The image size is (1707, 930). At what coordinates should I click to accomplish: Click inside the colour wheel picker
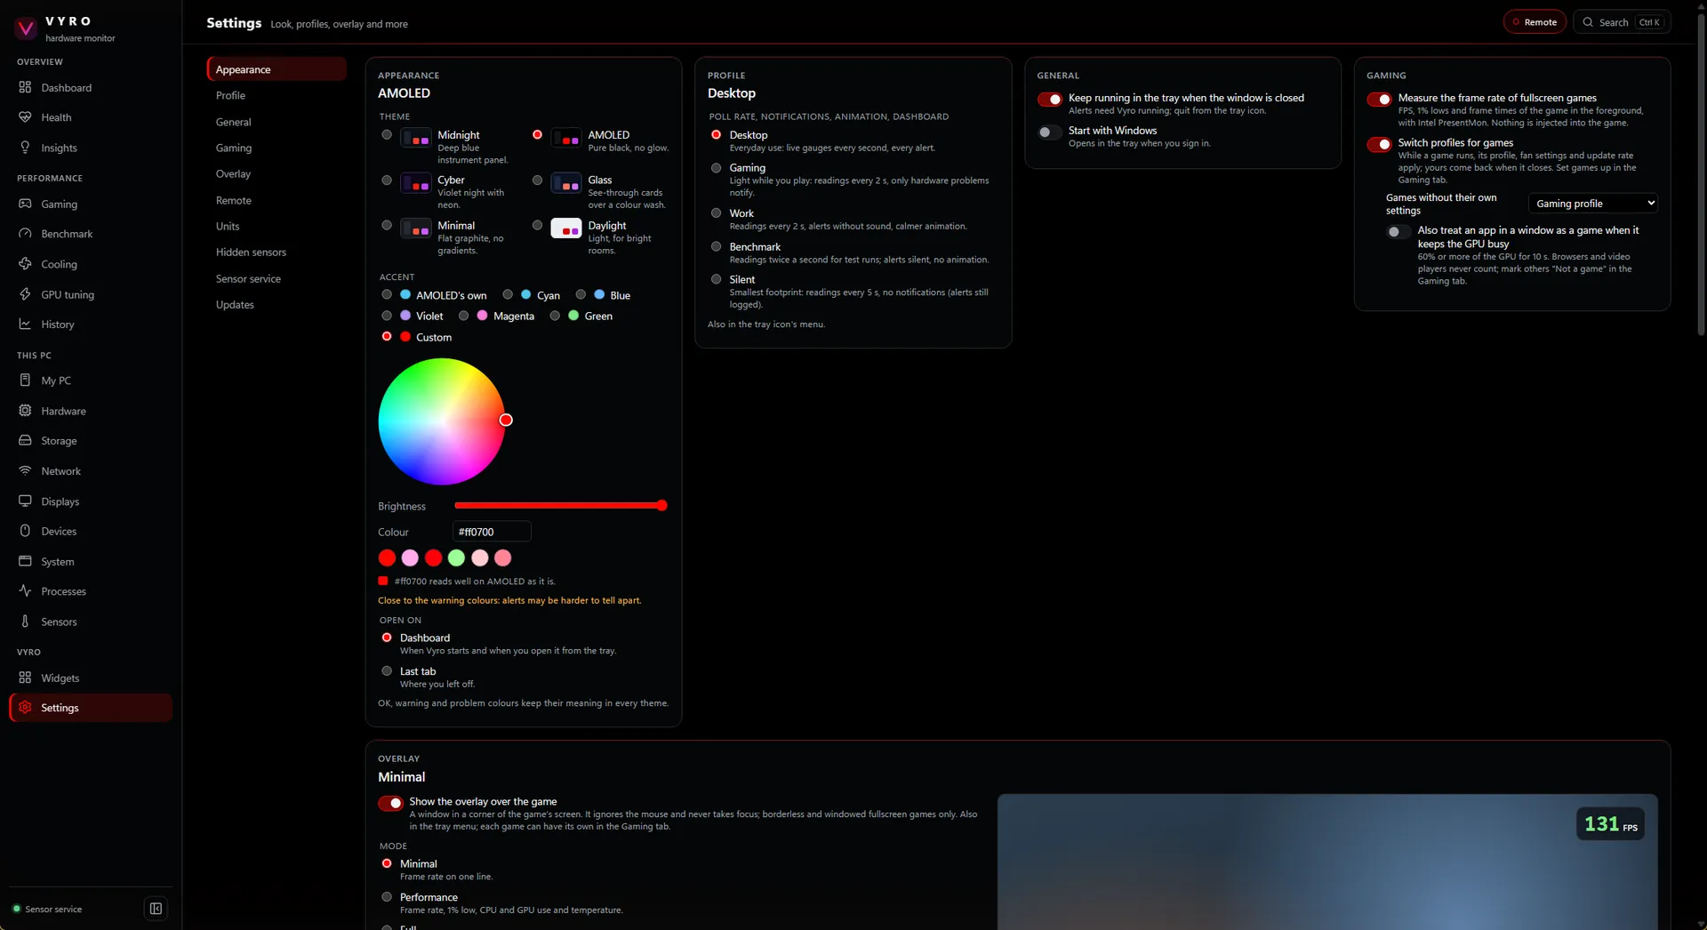[x=442, y=421]
